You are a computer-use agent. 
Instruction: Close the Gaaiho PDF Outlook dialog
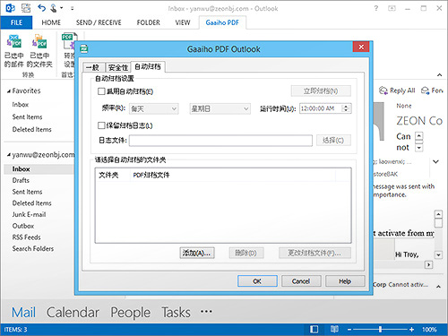tap(361, 47)
